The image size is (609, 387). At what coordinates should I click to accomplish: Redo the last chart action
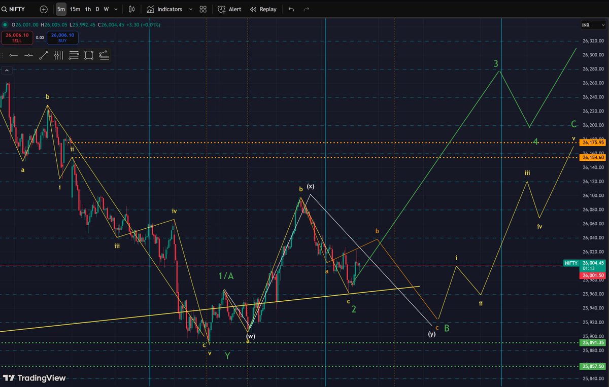pos(305,9)
